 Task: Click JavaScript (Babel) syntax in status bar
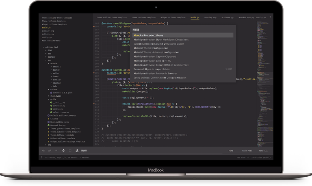tap(261, 158)
